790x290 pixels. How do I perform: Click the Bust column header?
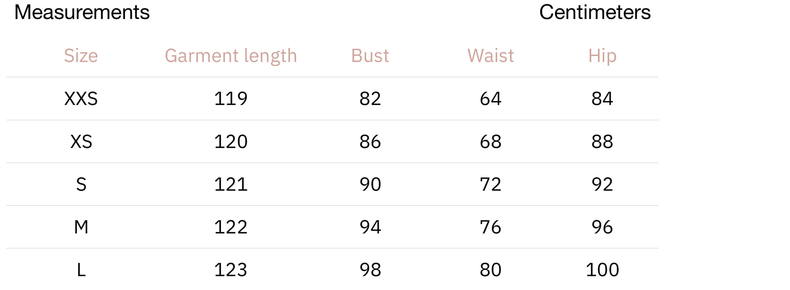pos(370,56)
